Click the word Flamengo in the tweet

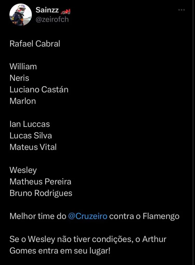tap(161, 216)
